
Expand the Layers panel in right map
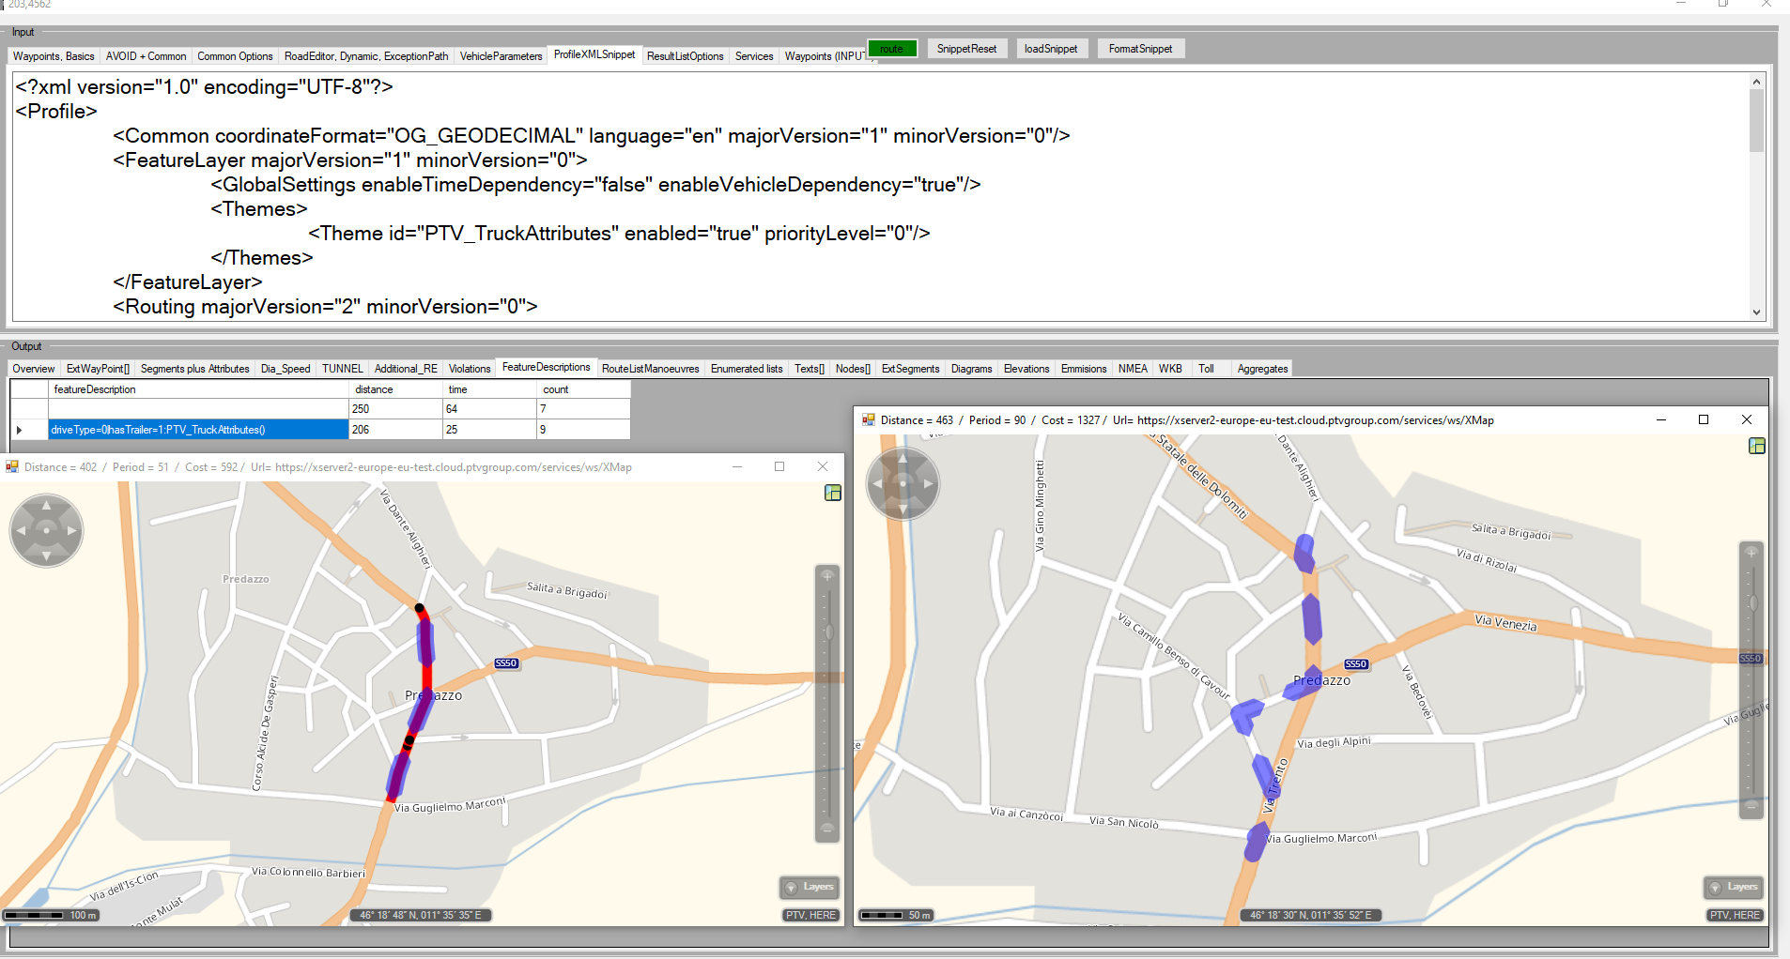point(1734,887)
